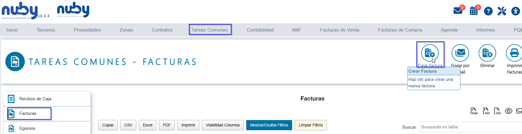Click the Crear Factura icon
Screen dimensions: 522x134
(x=430, y=53)
